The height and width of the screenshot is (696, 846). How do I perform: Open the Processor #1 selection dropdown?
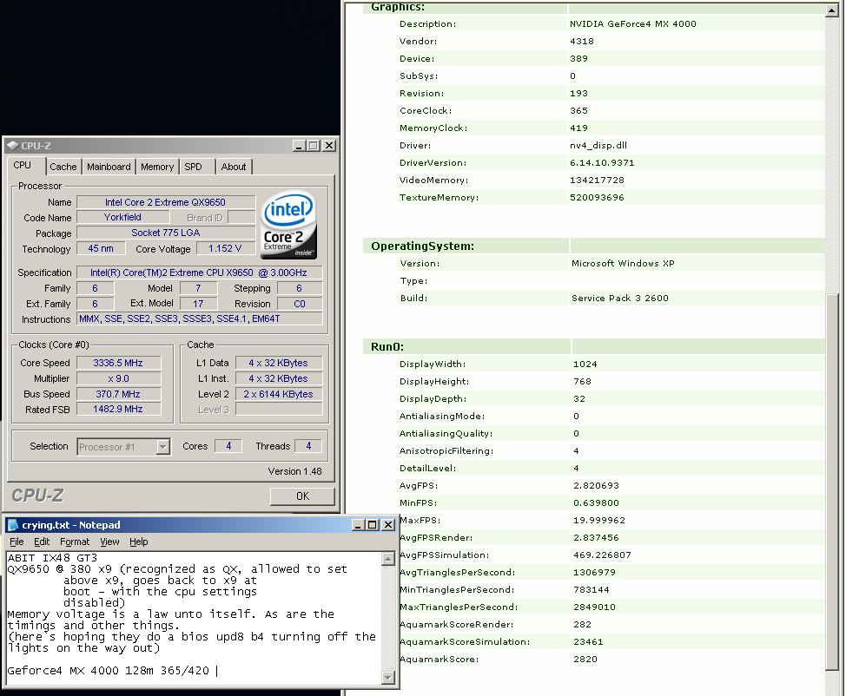point(163,447)
